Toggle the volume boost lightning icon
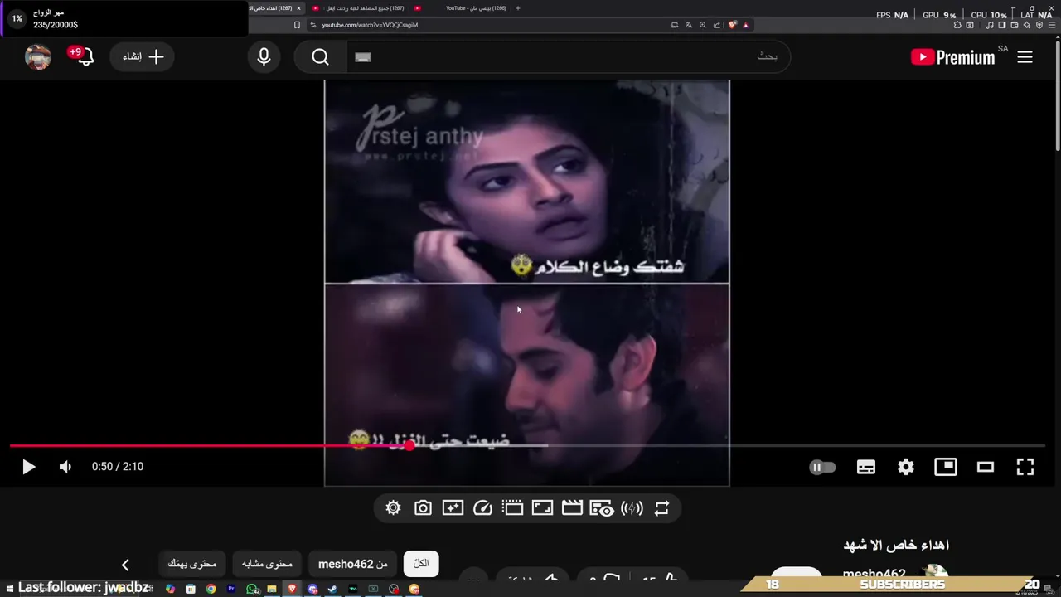This screenshot has width=1061, height=597. [632, 508]
